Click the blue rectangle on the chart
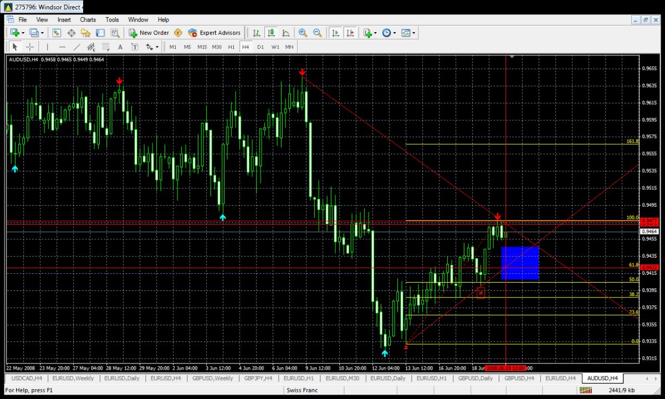Image resolution: width=665 pixels, height=399 pixels. click(x=520, y=263)
